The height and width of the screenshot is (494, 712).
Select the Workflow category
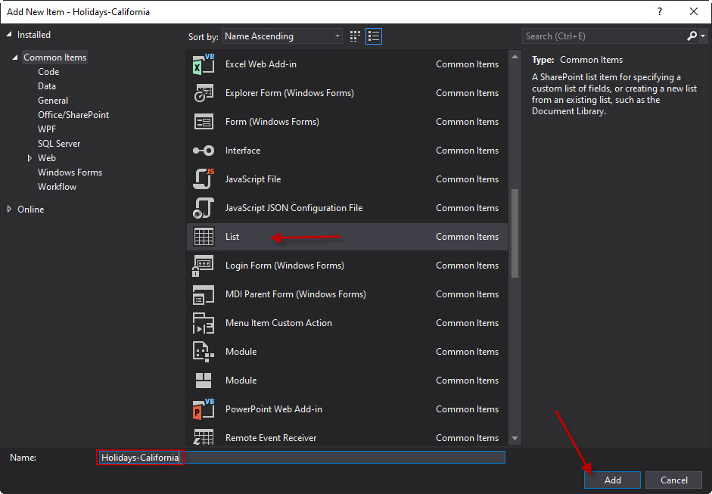pos(58,187)
